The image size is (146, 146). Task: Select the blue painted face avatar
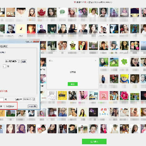pos(114,29)
